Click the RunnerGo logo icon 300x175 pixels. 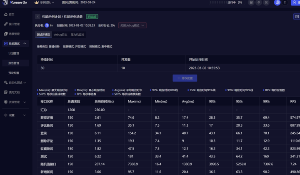coord(5,2)
